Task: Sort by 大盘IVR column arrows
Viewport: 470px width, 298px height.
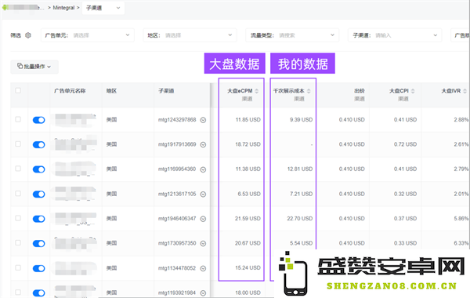Action: tap(465, 91)
